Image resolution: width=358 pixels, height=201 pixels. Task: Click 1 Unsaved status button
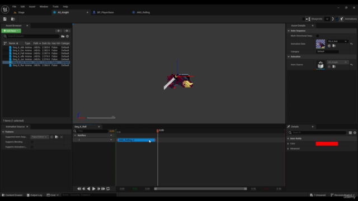coord(318,195)
